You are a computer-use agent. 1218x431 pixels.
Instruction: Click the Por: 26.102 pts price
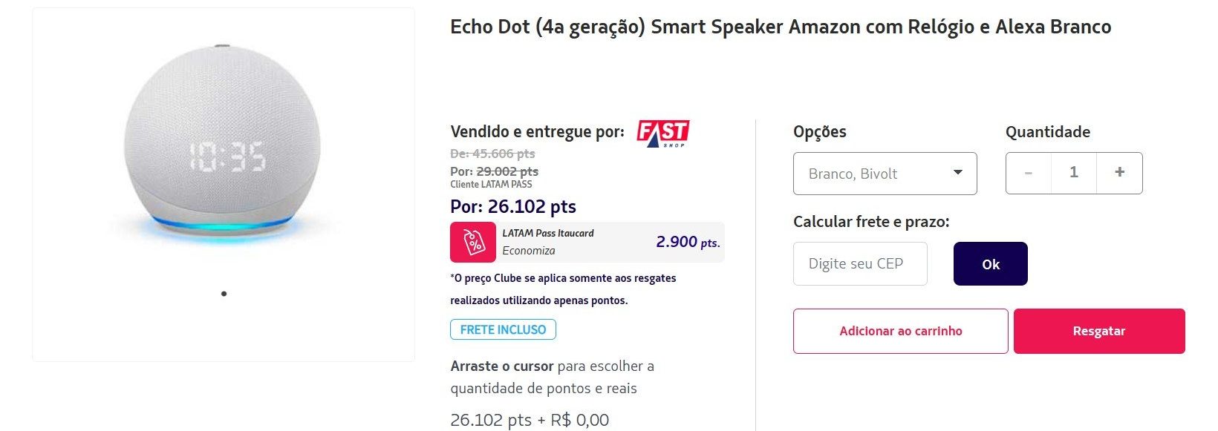tap(513, 206)
